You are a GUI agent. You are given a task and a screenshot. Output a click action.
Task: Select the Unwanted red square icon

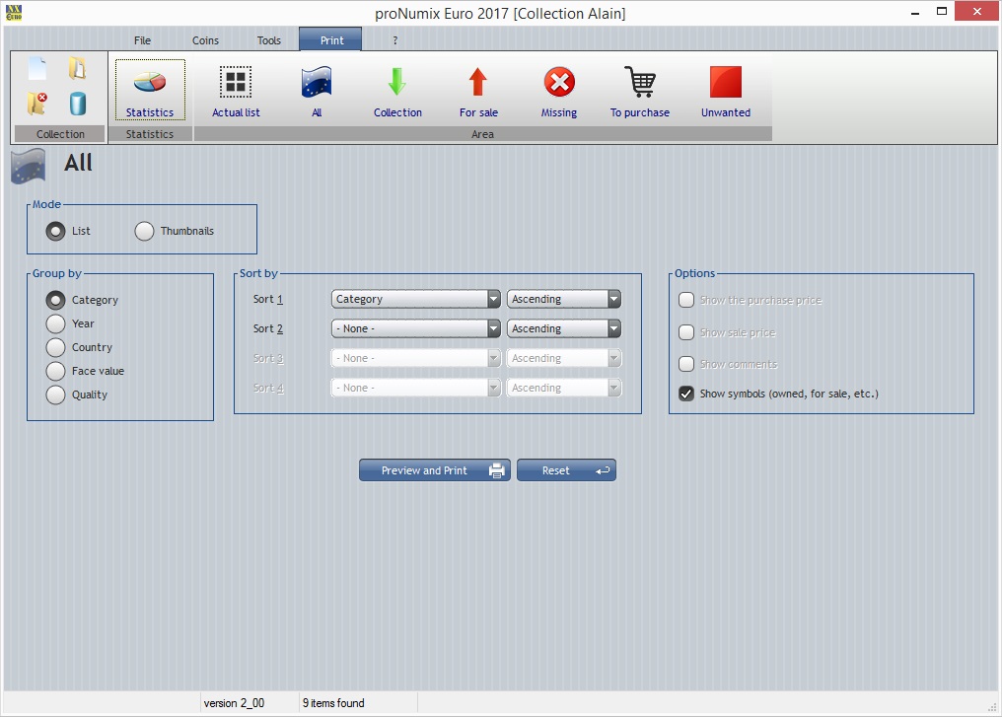(x=726, y=83)
